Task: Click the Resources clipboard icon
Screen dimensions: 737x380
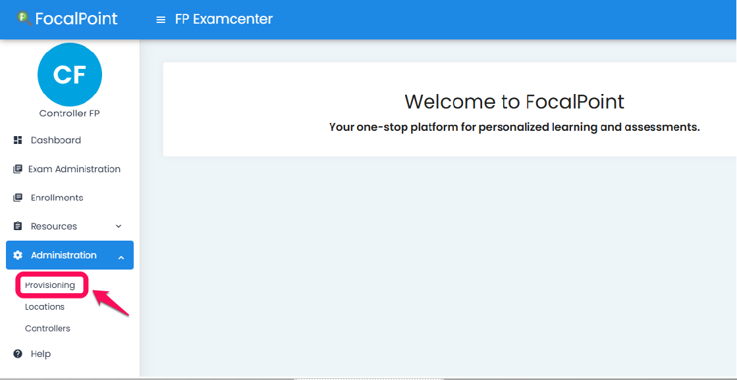Action: point(18,226)
